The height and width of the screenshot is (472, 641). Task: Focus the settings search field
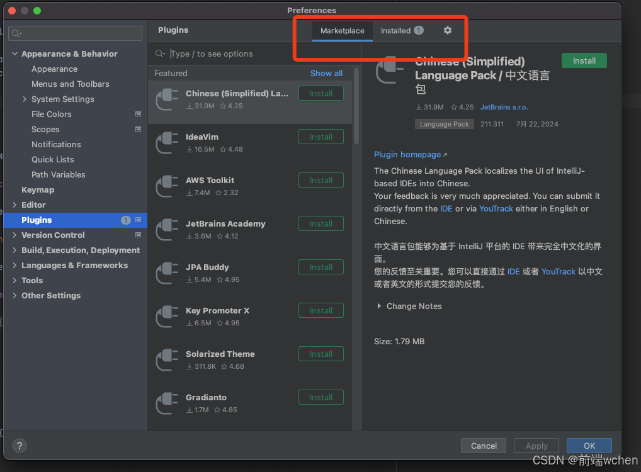point(75,33)
